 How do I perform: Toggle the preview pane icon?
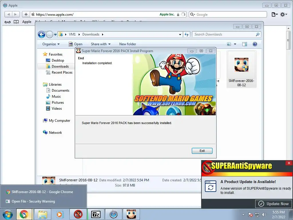245,44
